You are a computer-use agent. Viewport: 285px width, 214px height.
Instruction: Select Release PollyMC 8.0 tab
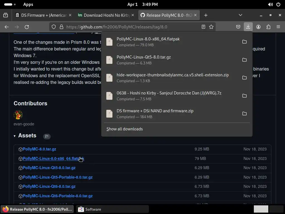click(169, 15)
